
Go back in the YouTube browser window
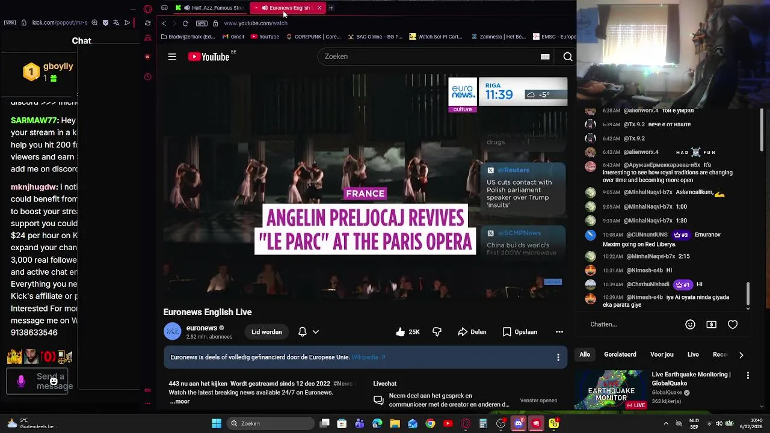(164, 23)
